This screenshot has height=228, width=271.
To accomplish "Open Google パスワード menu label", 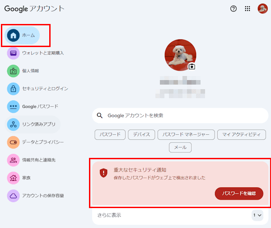I will point(40,106).
